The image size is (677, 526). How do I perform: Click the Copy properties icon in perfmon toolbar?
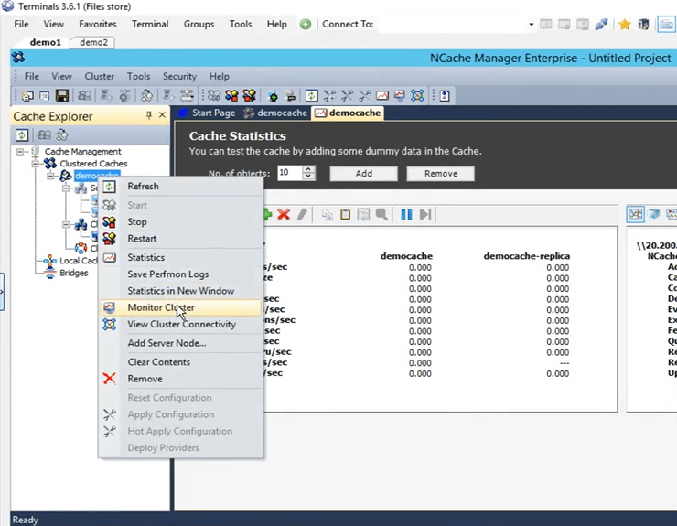click(x=328, y=214)
